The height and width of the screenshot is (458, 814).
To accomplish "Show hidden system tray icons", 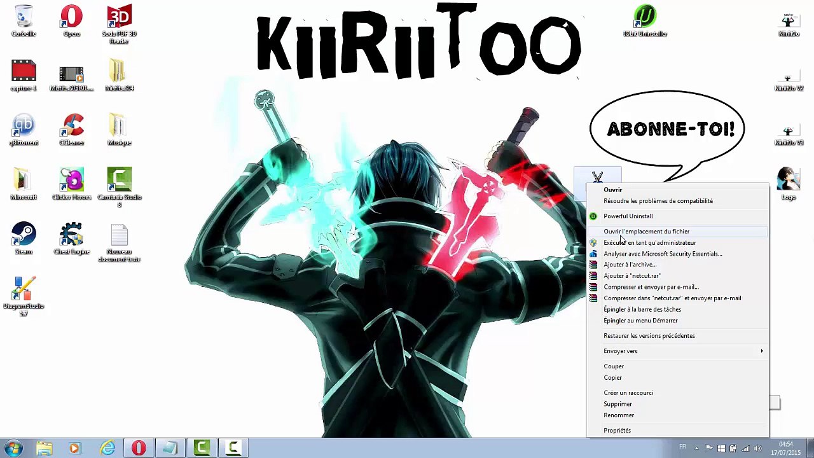I will (696, 448).
